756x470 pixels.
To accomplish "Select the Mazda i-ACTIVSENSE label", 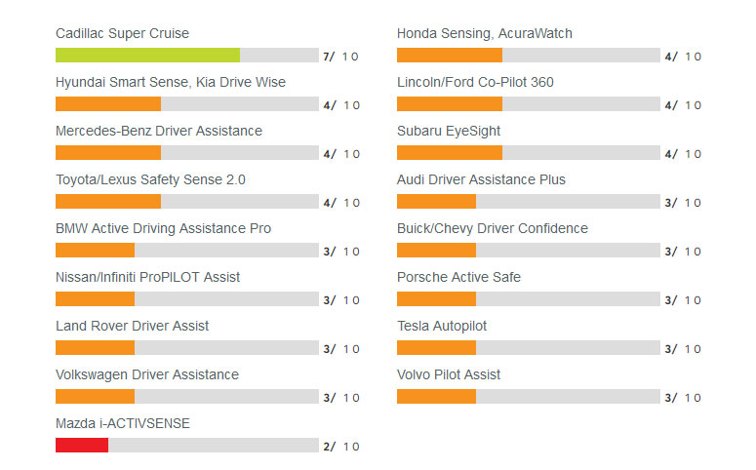I will tap(123, 423).
